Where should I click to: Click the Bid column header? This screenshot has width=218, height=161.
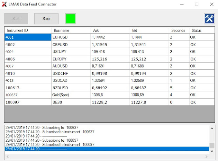click(x=149, y=30)
